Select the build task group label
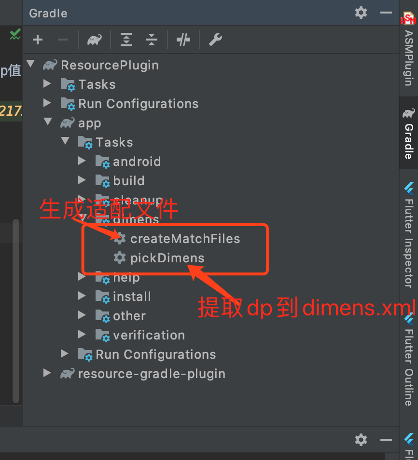Viewport: 418px width, 460px height. 129,181
